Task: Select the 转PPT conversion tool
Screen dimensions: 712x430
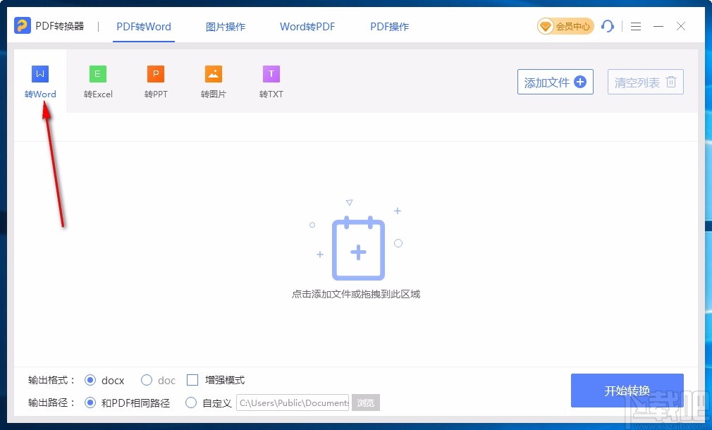Action: tap(155, 80)
